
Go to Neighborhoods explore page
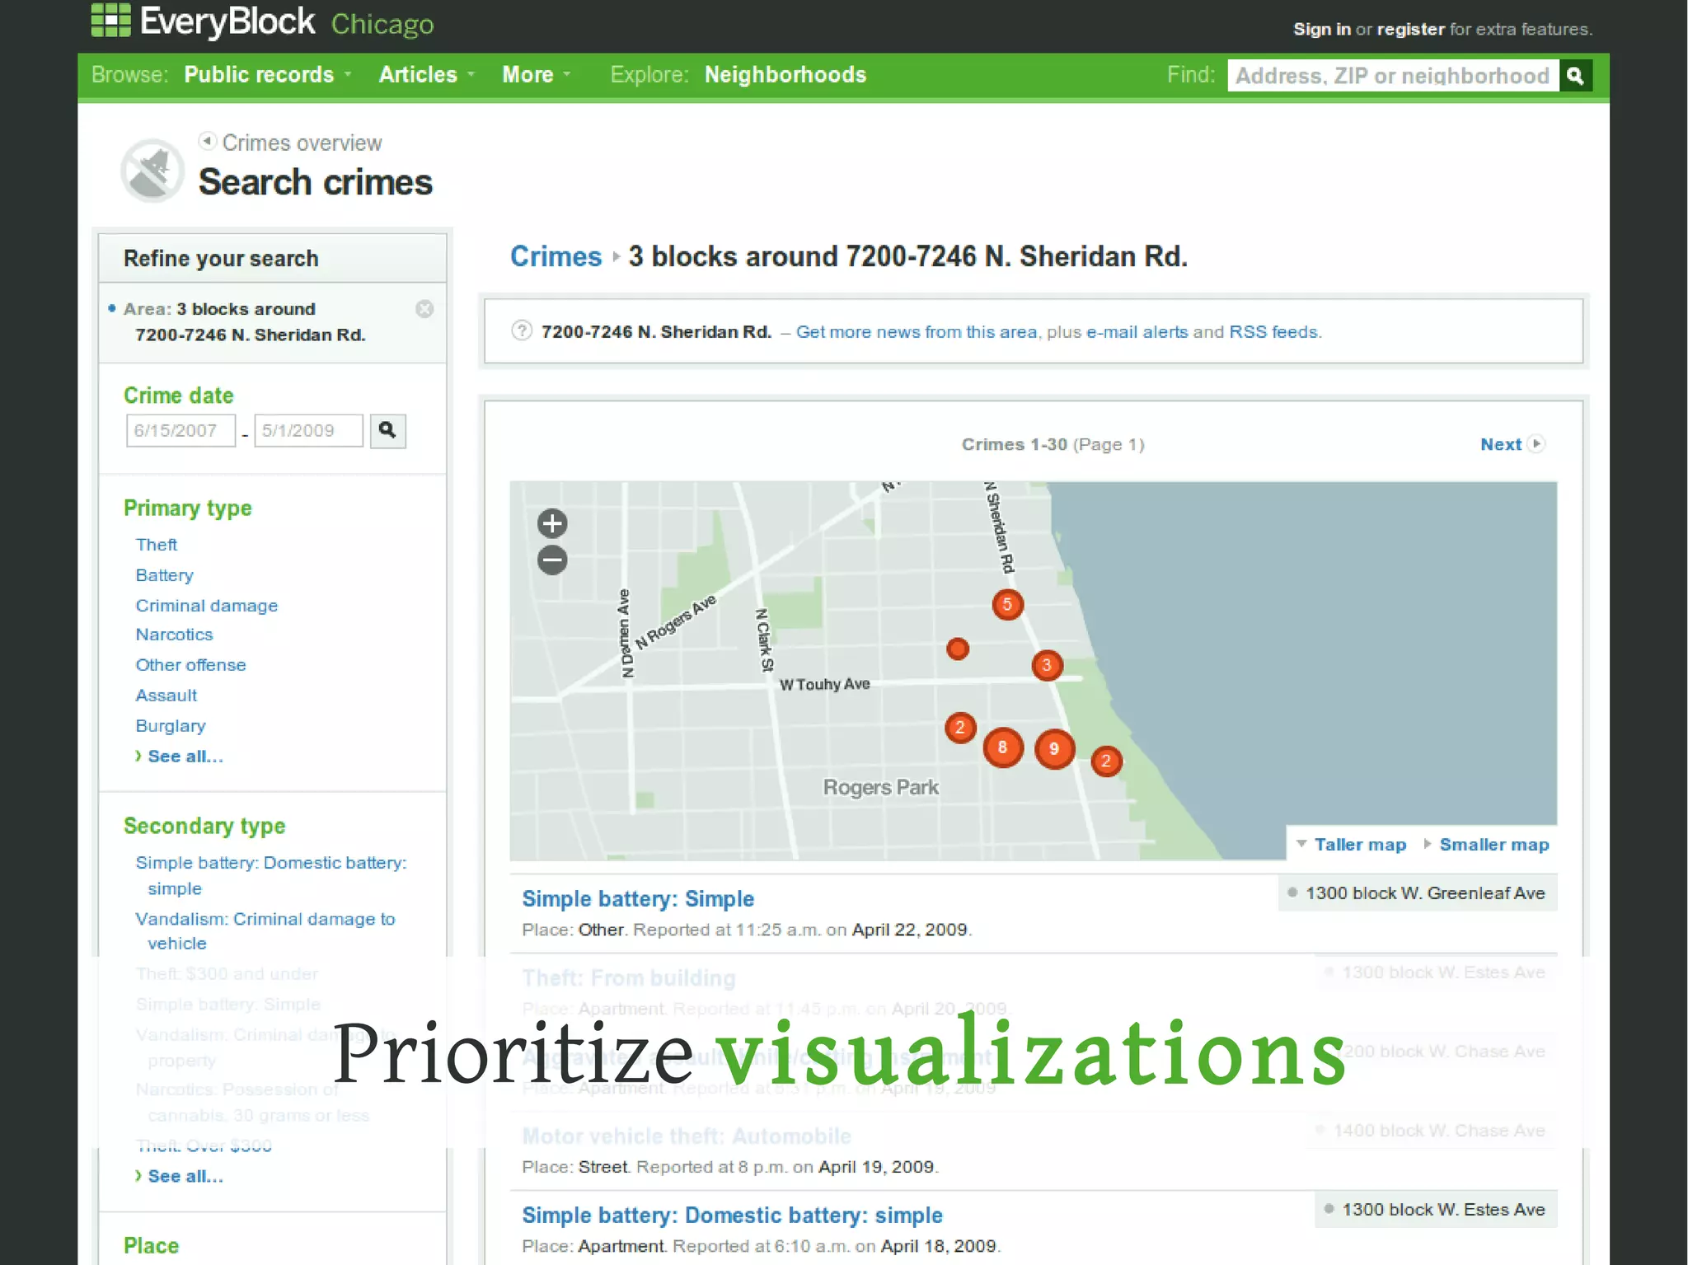tap(785, 75)
